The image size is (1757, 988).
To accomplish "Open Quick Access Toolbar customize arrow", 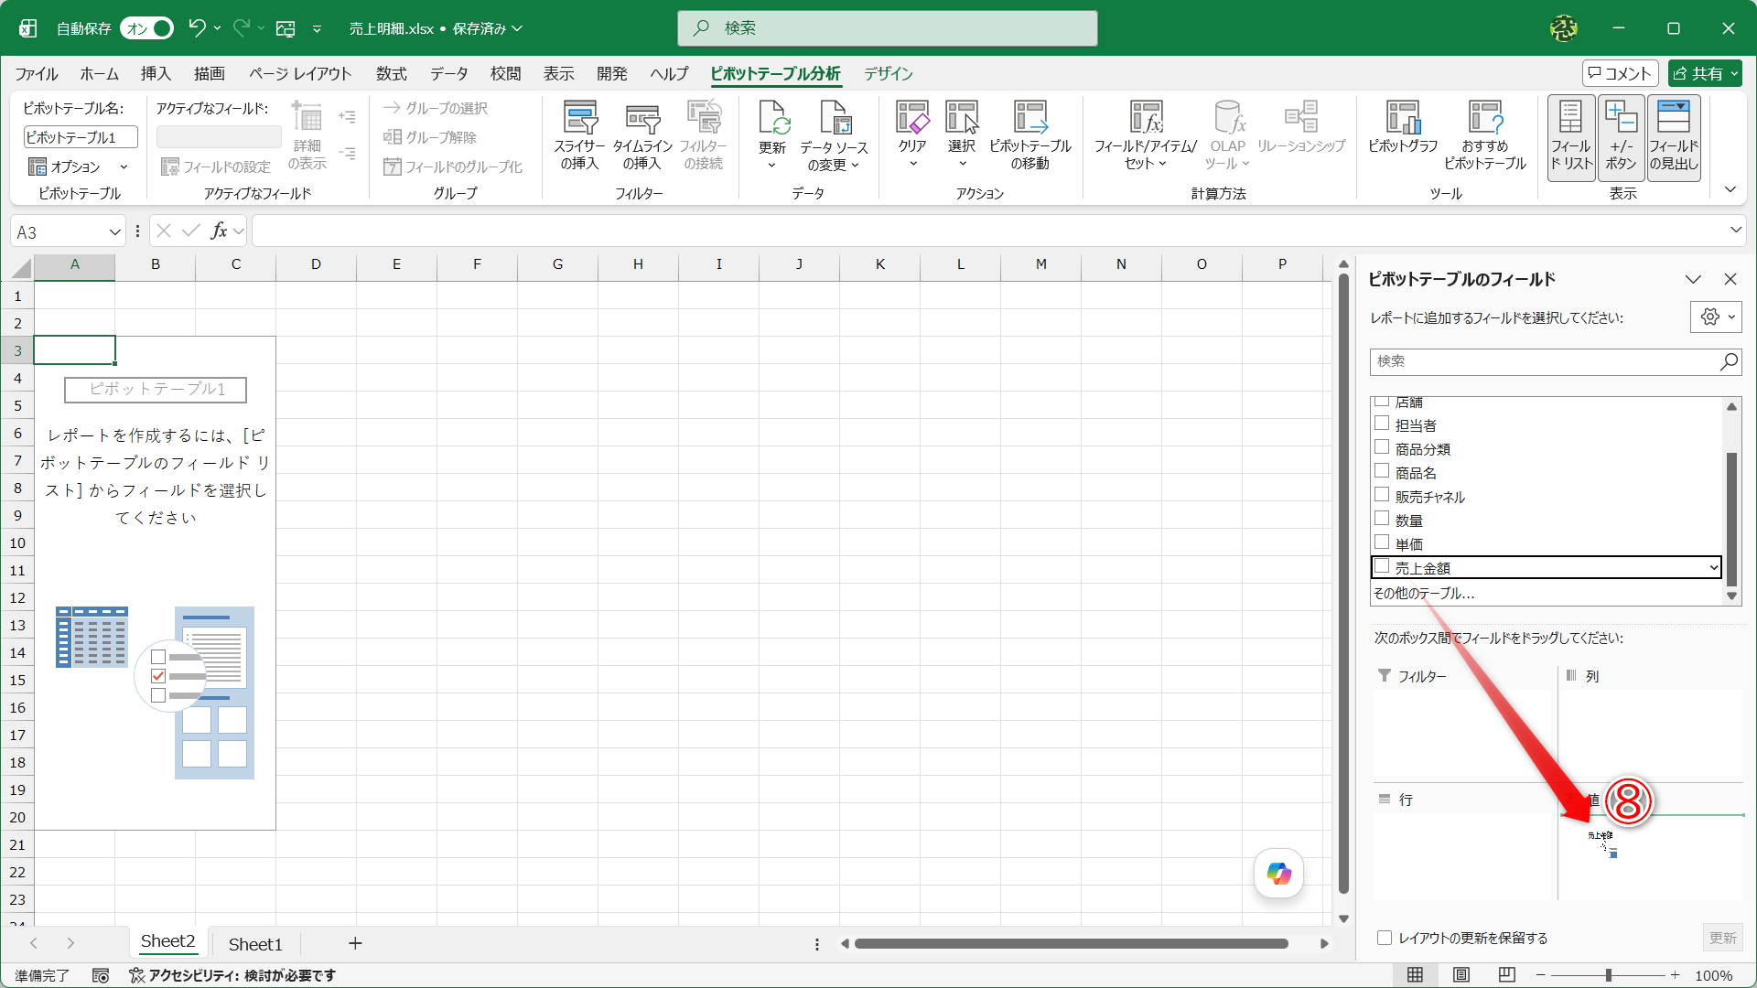I will click(x=317, y=29).
